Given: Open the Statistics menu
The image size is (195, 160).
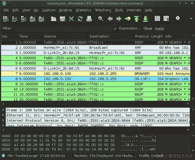Looking at the screenshot, I should (84, 10).
